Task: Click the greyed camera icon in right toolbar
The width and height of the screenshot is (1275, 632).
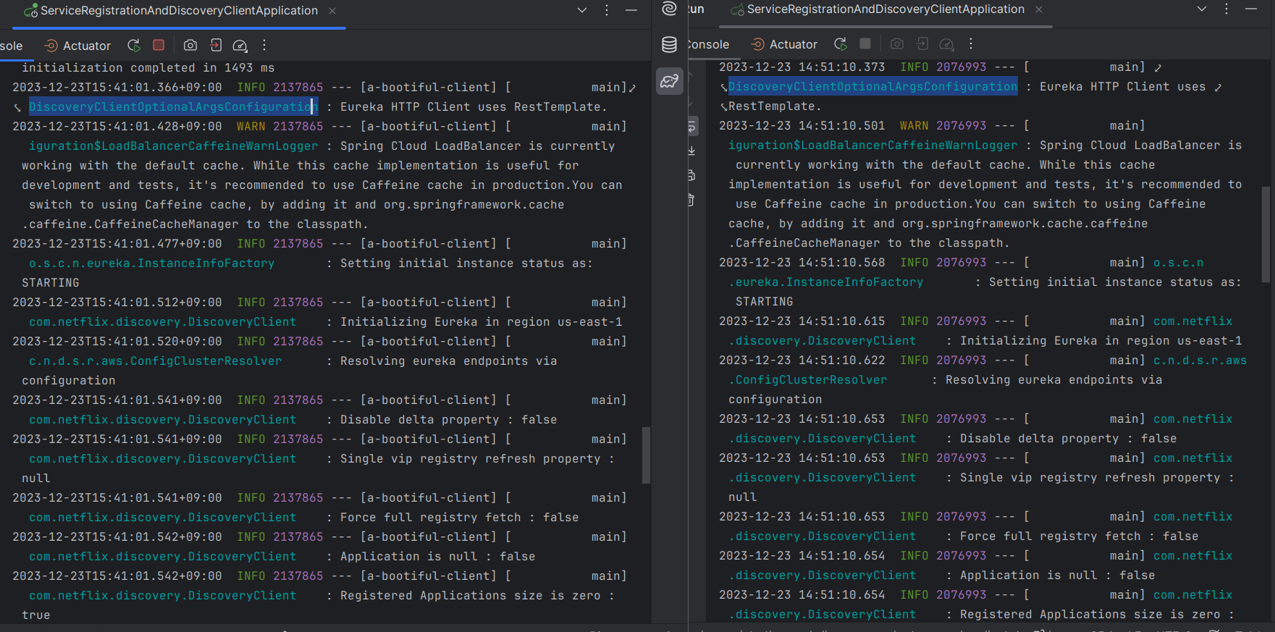Action: tap(897, 43)
